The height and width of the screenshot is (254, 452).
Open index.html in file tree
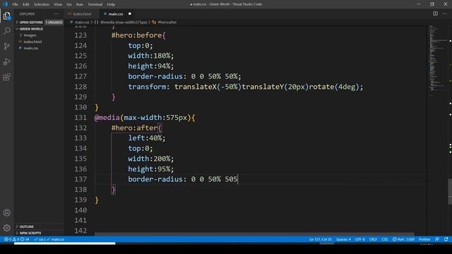(x=32, y=42)
